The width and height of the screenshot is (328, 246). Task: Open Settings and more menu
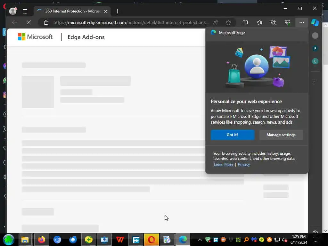[x=301, y=22]
